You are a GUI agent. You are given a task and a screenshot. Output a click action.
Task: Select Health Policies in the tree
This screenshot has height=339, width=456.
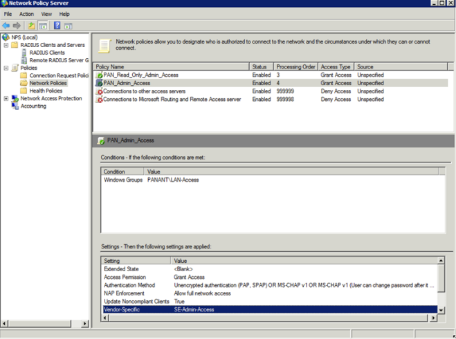[45, 91]
